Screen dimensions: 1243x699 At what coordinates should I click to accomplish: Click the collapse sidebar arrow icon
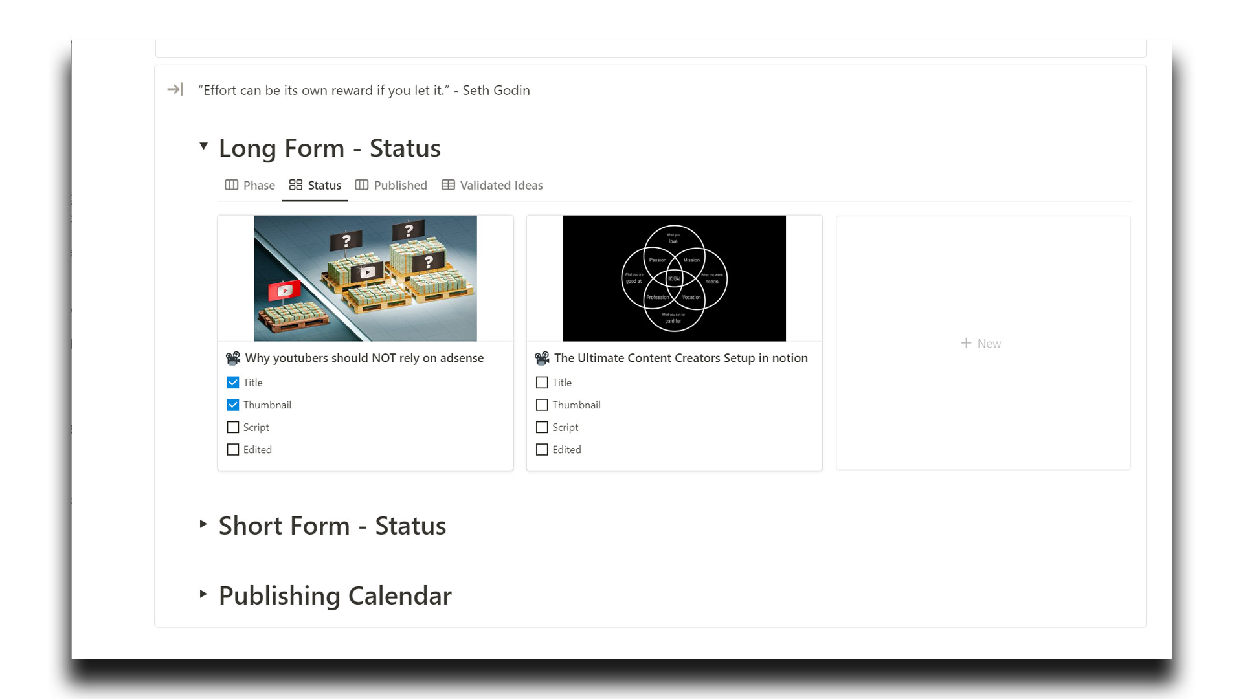(x=175, y=89)
